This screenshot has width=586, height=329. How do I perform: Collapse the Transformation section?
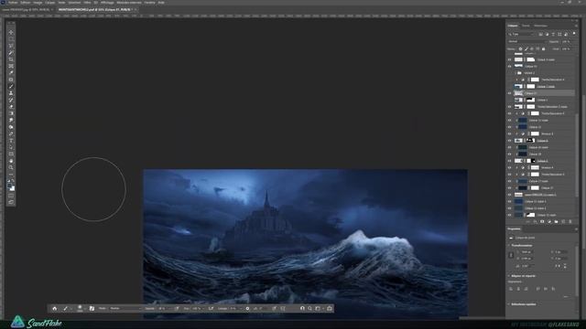[509, 246]
